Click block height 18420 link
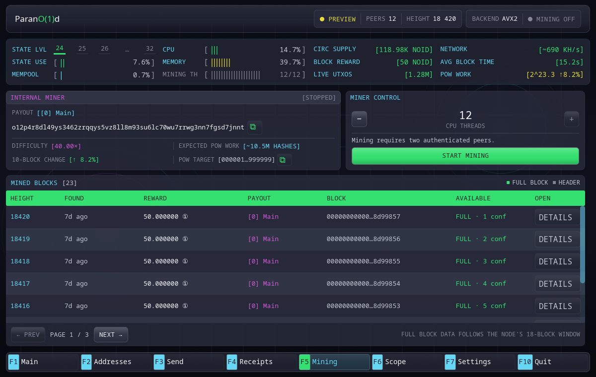Image resolution: width=596 pixels, height=377 pixels. point(20,217)
